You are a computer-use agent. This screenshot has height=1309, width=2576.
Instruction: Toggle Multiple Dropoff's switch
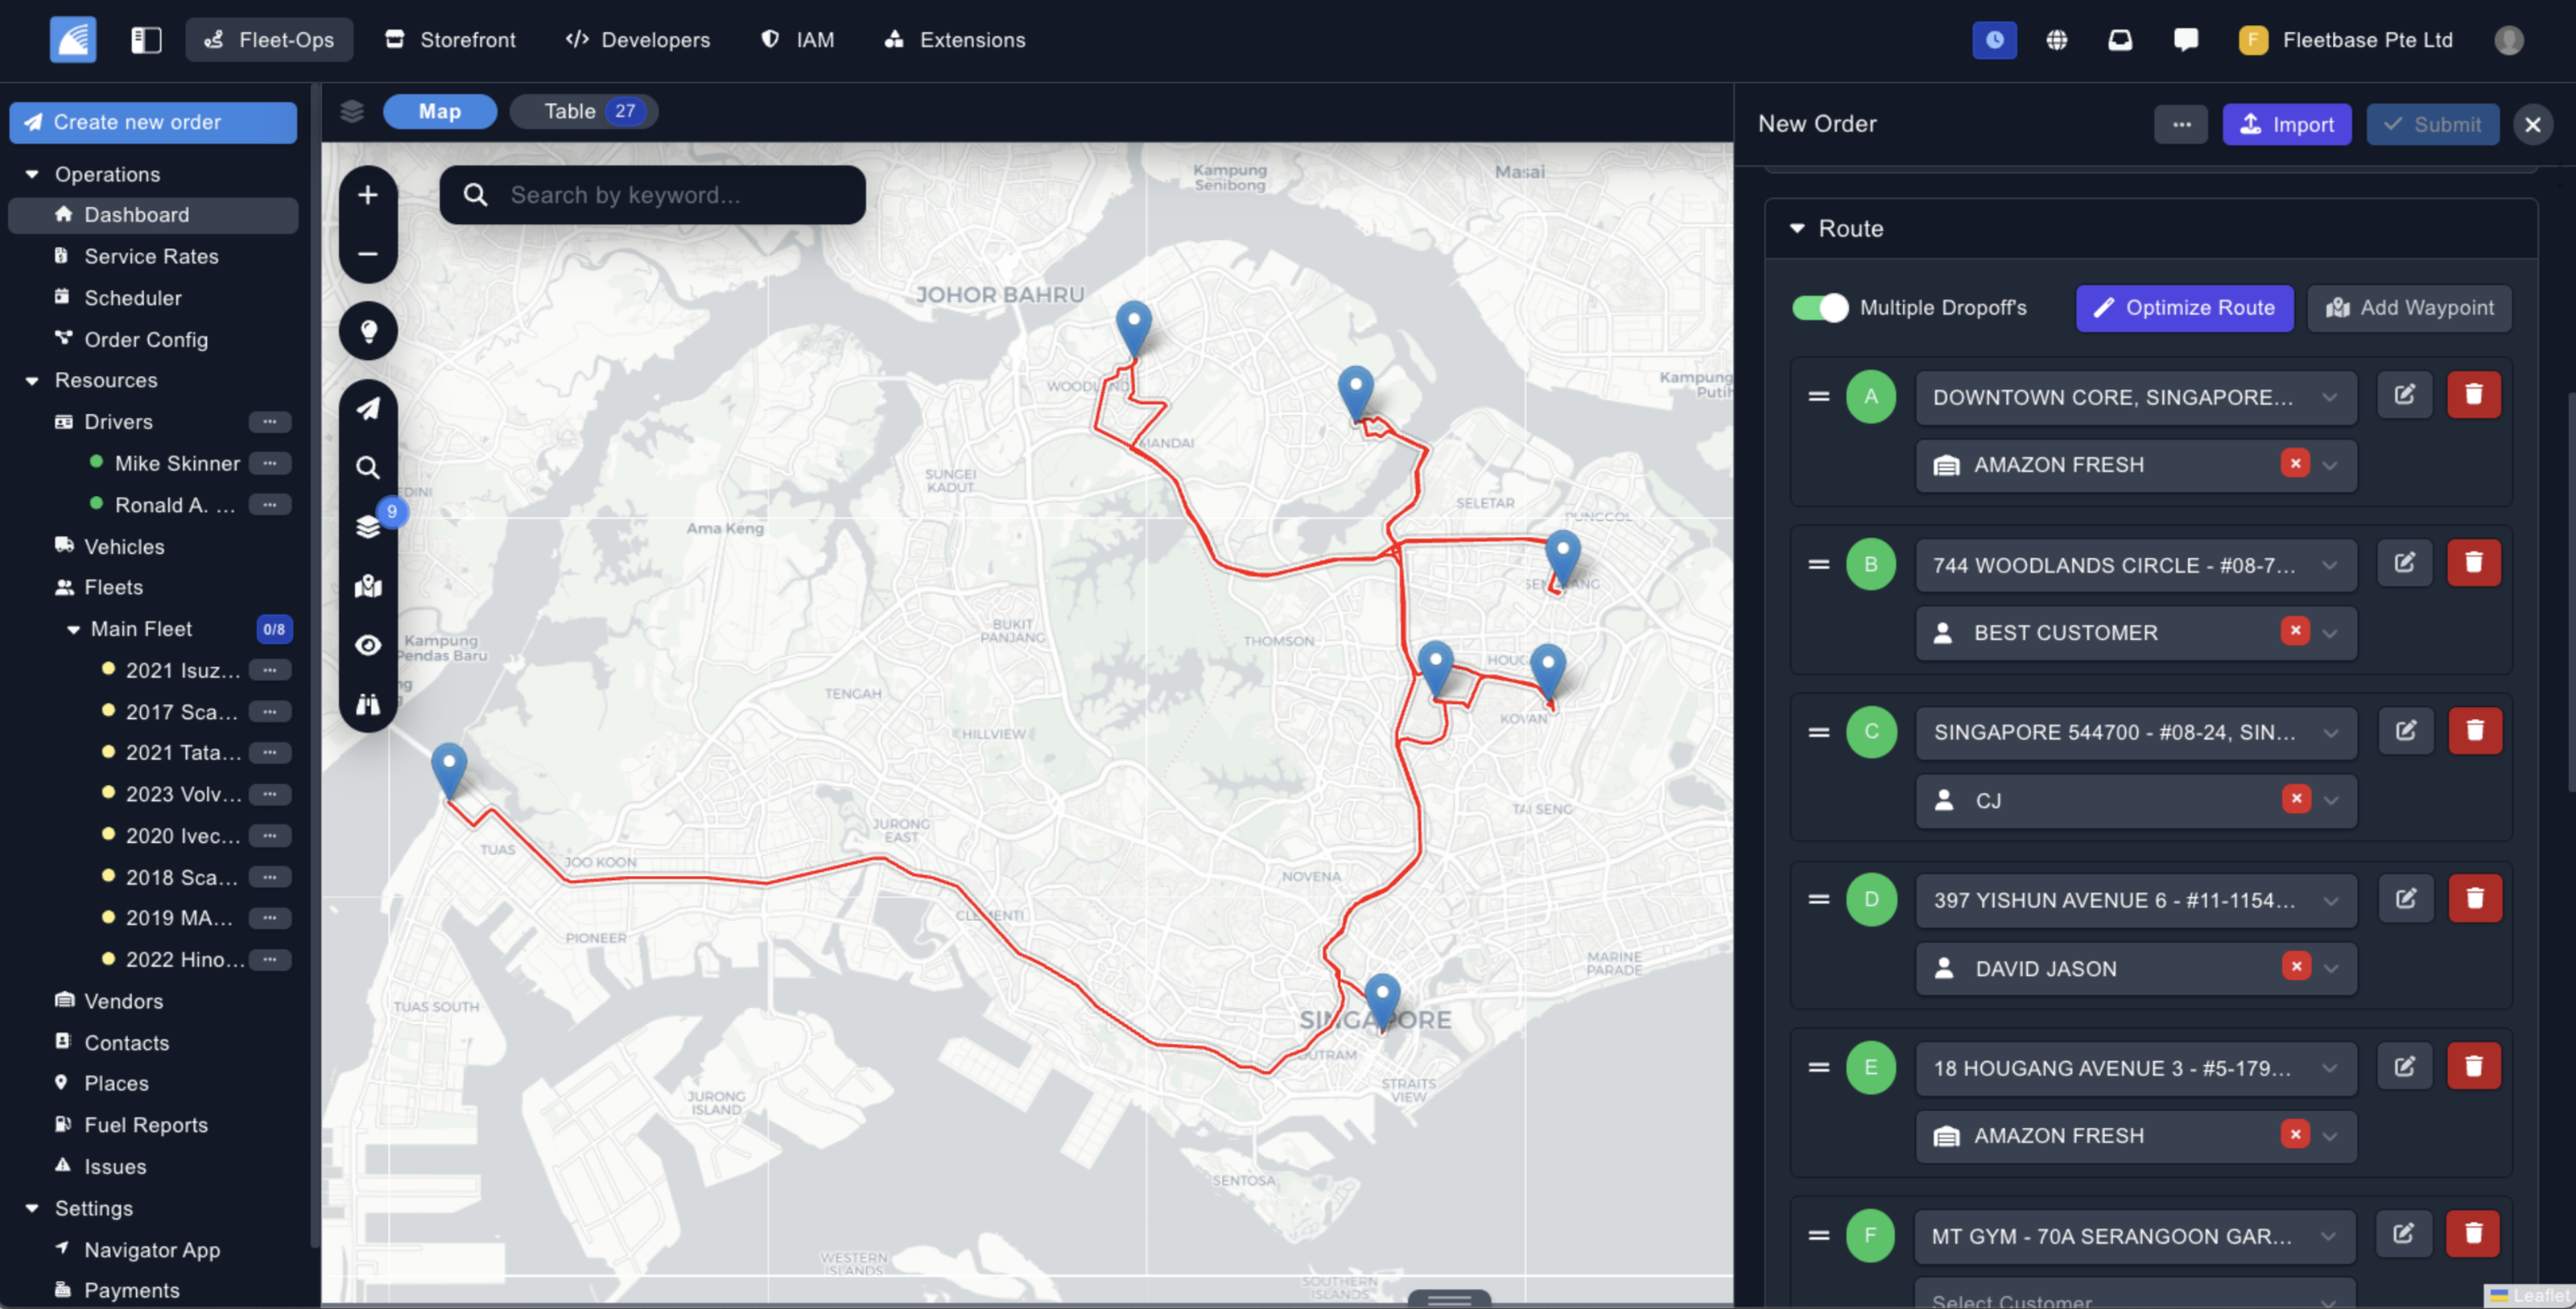pos(1819,307)
